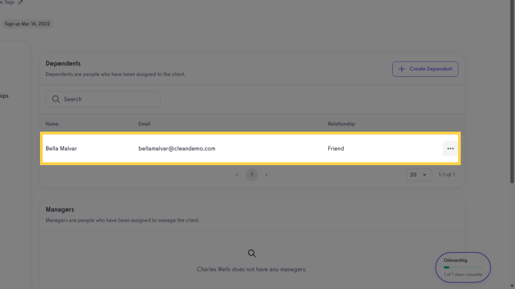Click the Name column header
The width and height of the screenshot is (515, 289).
52,124
